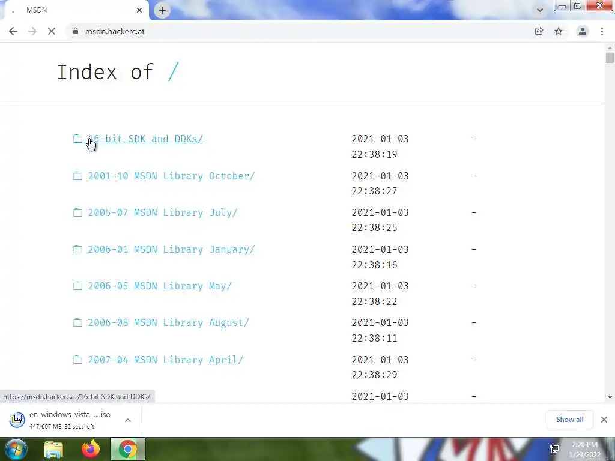This screenshot has width=615, height=461.
Task: Click the ISO file icon in downloads bar
Action: coord(17,420)
